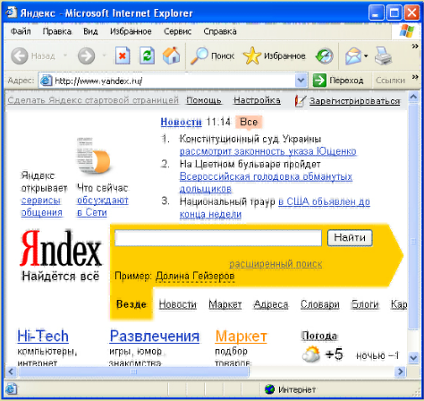424x401 pixels.
Task: Click the Forward arrow icon
Action: [87, 55]
